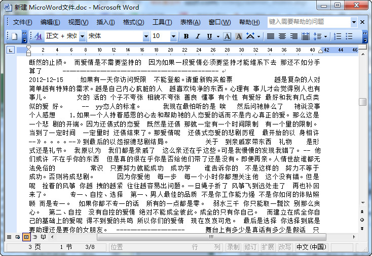Switch to Normal view
372x256 pixels.
pyautogui.click(x=9, y=237)
